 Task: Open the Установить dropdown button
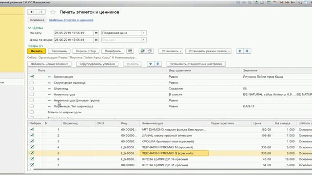pos(171,51)
